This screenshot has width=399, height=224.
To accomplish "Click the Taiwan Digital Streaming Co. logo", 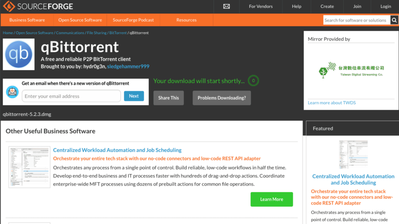I will 351,70.
